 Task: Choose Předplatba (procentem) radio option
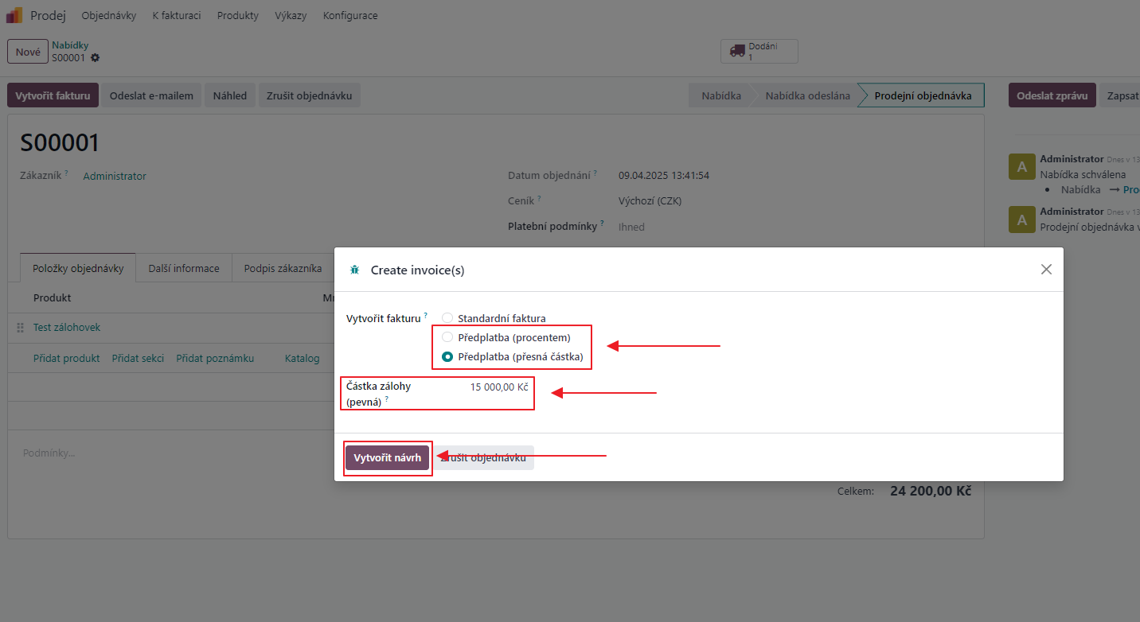point(447,337)
